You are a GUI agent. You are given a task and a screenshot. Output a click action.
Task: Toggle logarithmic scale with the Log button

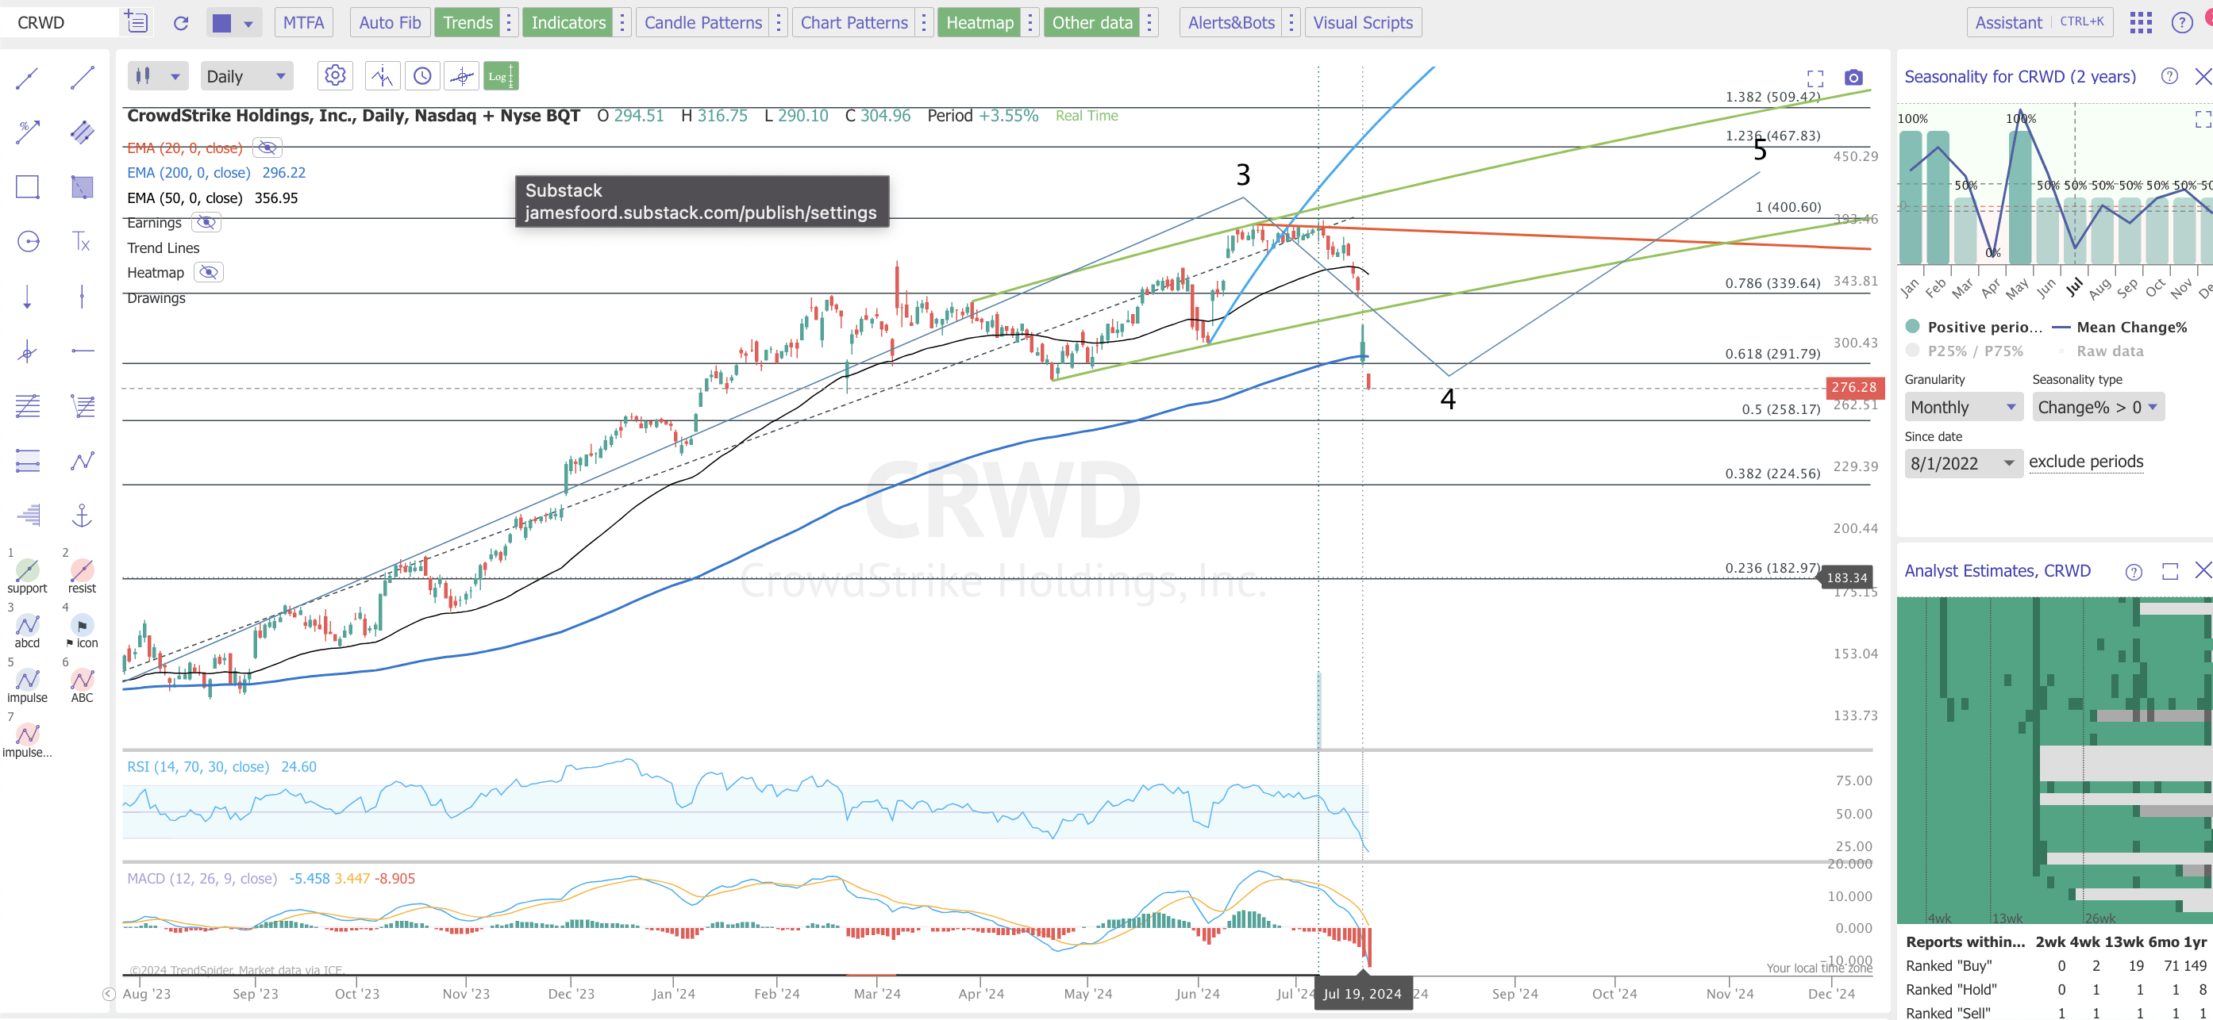(499, 75)
